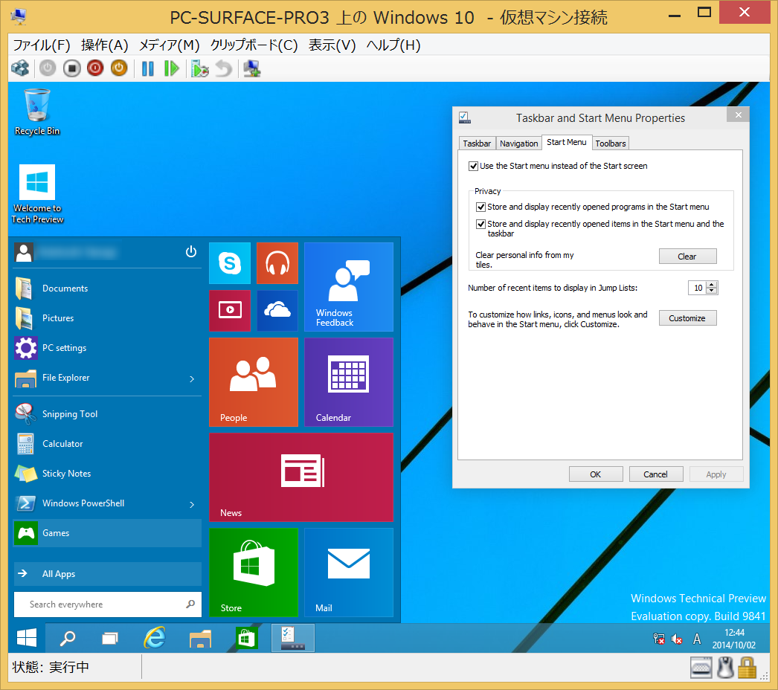Open the ファイル(F) menu
778x690 pixels.
(x=42, y=45)
